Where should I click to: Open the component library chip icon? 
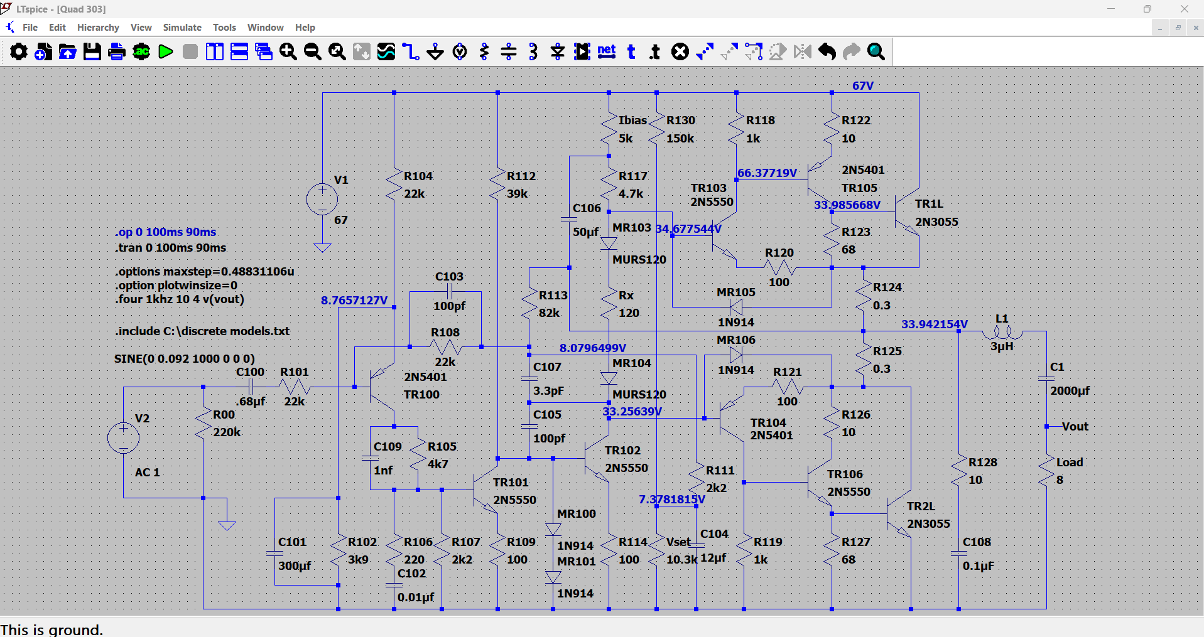coord(582,51)
